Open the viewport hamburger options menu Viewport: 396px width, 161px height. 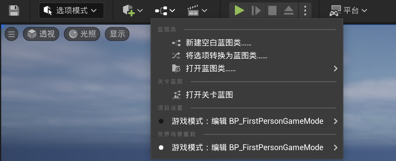(11, 34)
